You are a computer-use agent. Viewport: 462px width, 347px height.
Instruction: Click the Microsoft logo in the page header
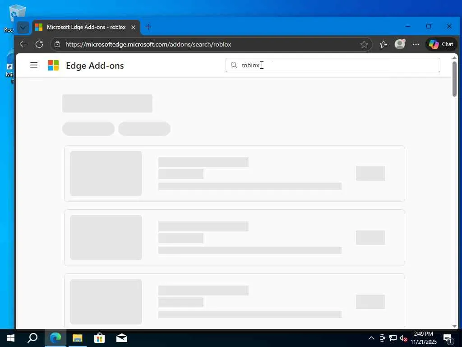point(53,65)
